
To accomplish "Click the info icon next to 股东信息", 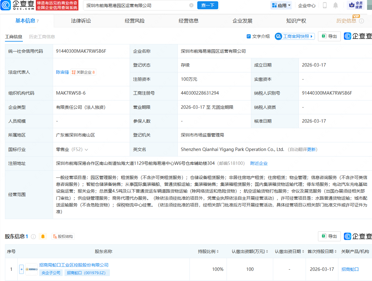I will [33, 236].
